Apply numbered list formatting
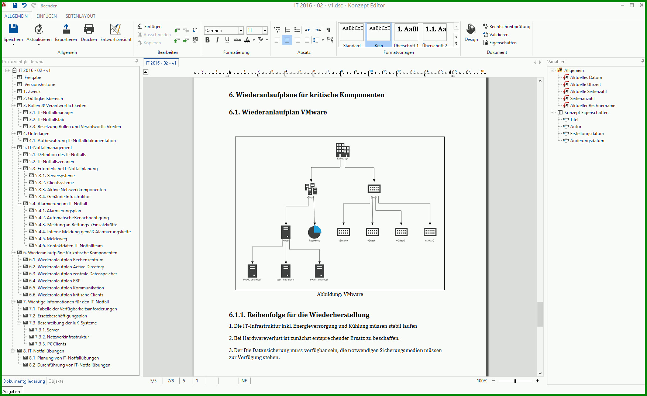The width and height of the screenshot is (647, 396). (x=287, y=30)
